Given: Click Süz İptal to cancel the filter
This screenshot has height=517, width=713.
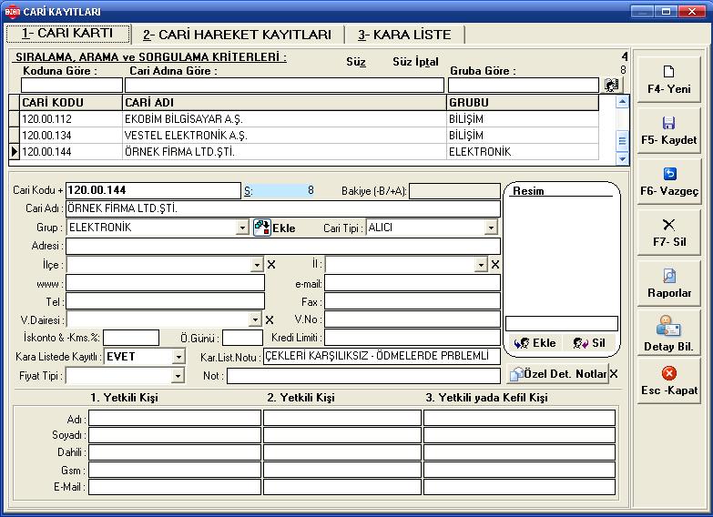Looking at the screenshot, I should [415, 62].
